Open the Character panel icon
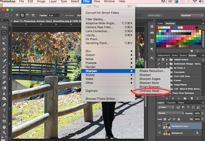Screen dimensions: 205x141 click(x=152, y=58)
